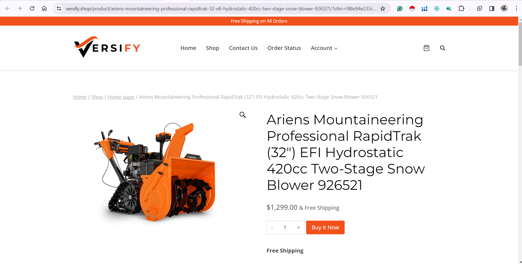Open the Chrome three-dot menu

[516, 8]
